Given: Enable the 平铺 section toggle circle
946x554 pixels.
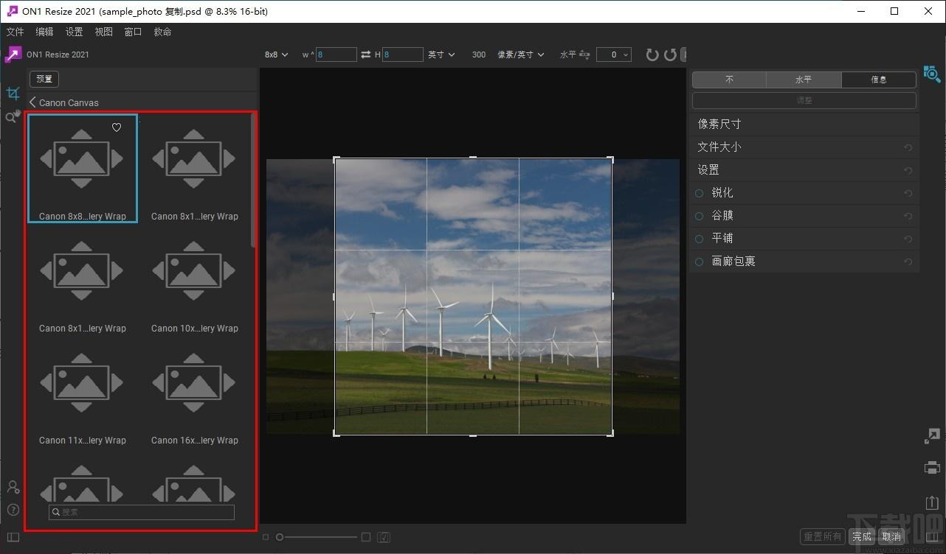Looking at the screenshot, I should click(699, 239).
